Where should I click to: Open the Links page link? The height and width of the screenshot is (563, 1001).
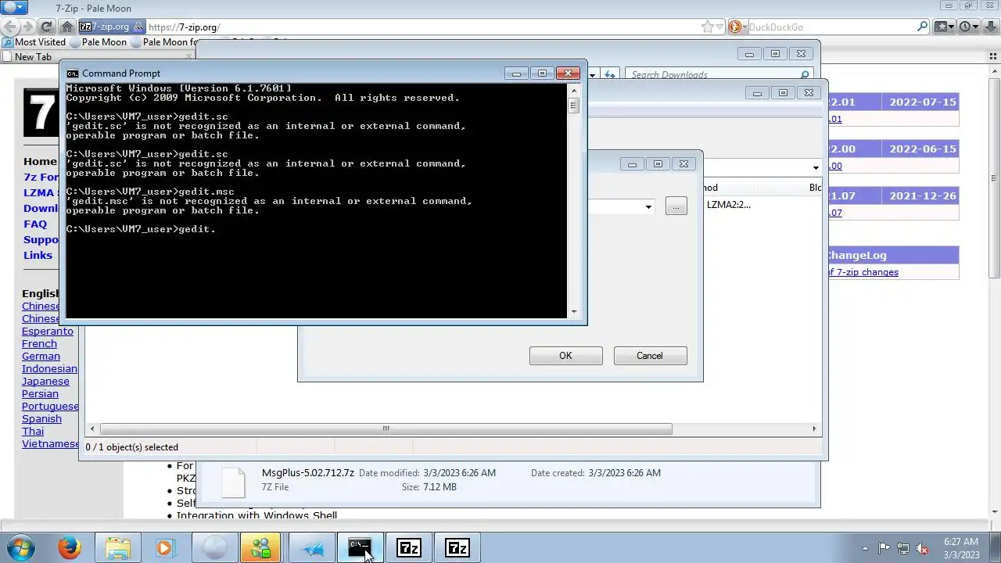pyautogui.click(x=38, y=255)
